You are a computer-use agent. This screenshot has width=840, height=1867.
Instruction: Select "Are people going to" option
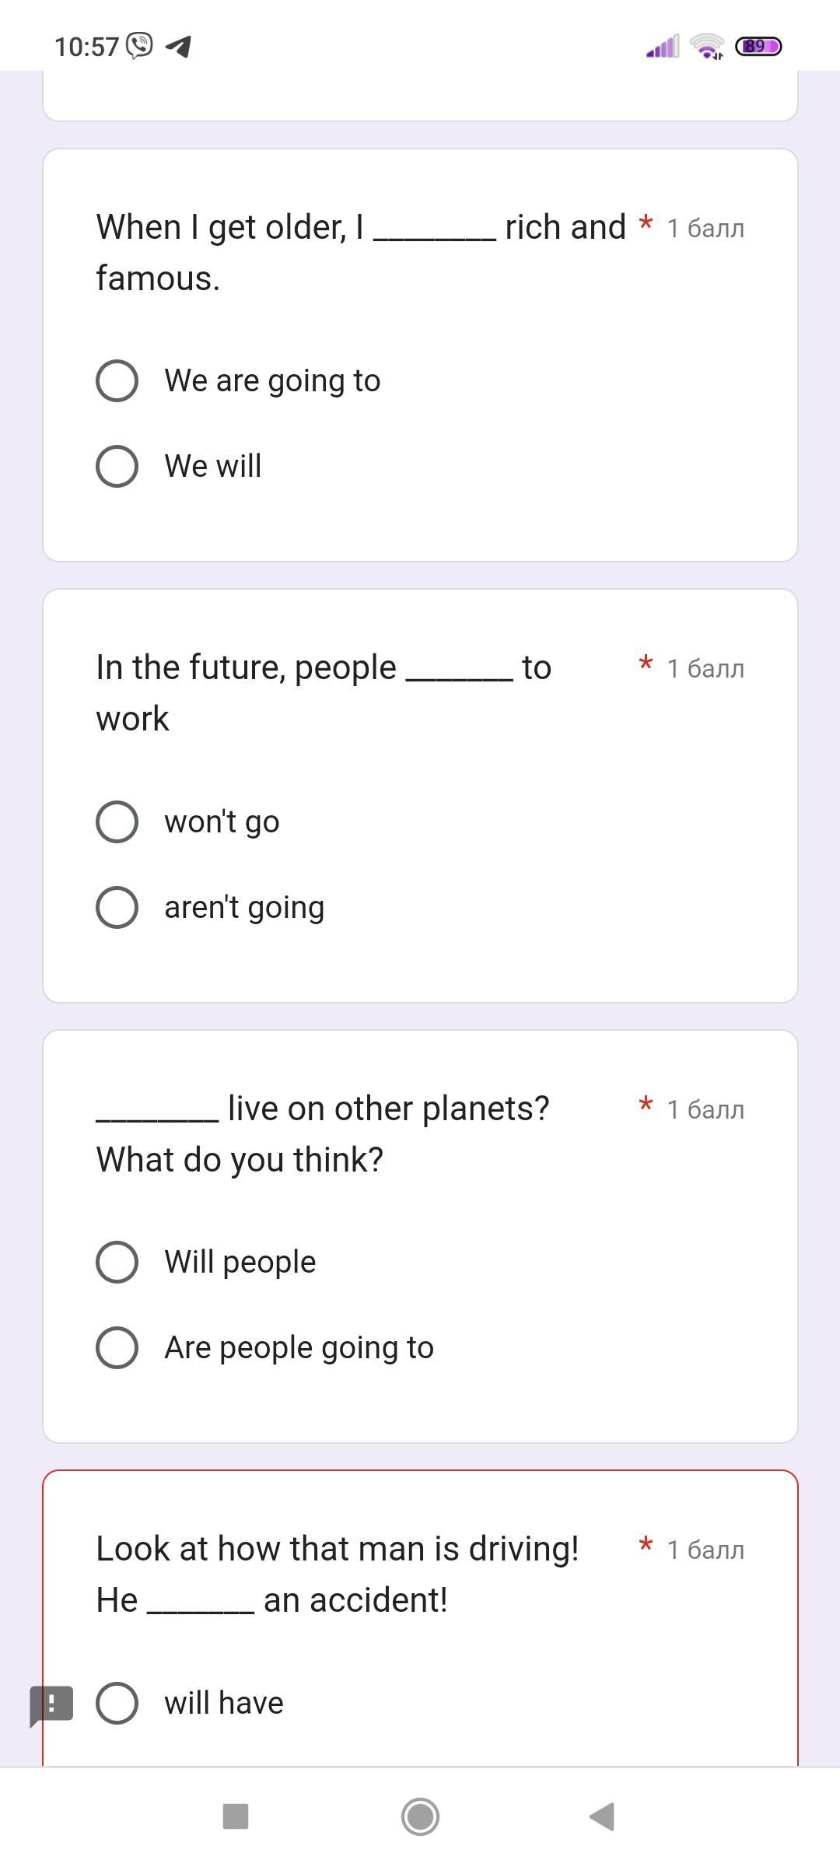pos(117,1347)
